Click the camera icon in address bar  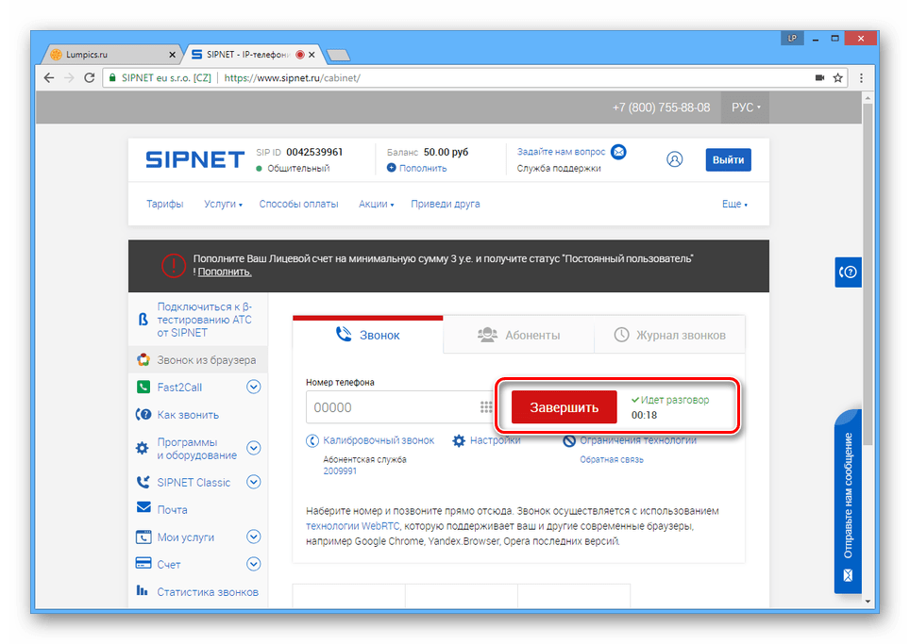[x=819, y=77]
